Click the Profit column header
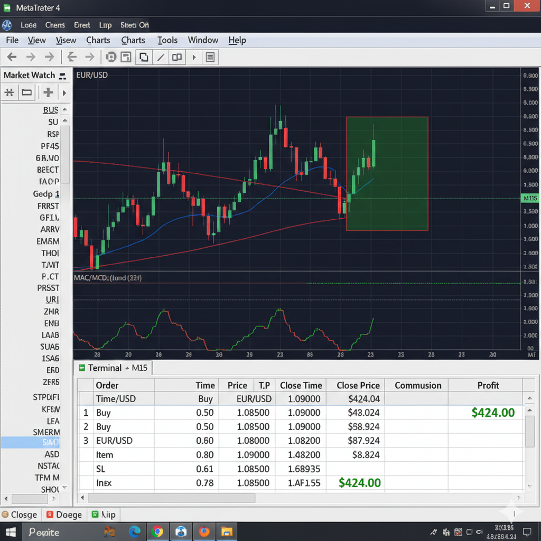The height and width of the screenshot is (541, 541). coord(488,385)
